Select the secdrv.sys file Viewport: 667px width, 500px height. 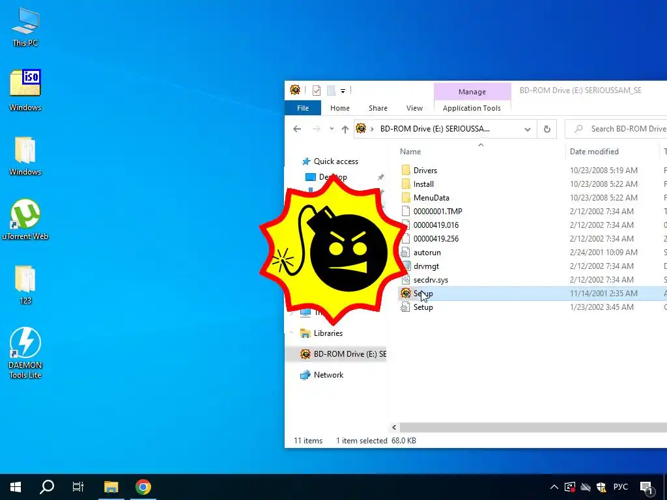click(x=431, y=280)
